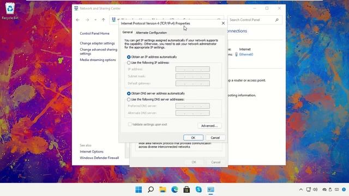The height and width of the screenshot is (196, 349).
Task: Confirm IPv4 Properties with OK
Action: click(193, 138)
